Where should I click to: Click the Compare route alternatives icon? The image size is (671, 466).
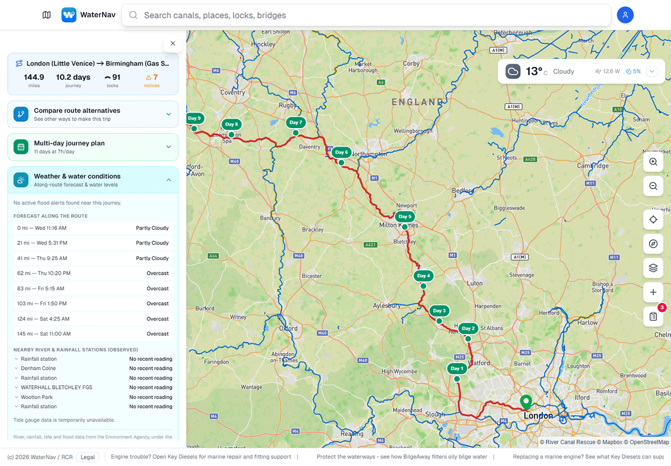pos(21,114)
